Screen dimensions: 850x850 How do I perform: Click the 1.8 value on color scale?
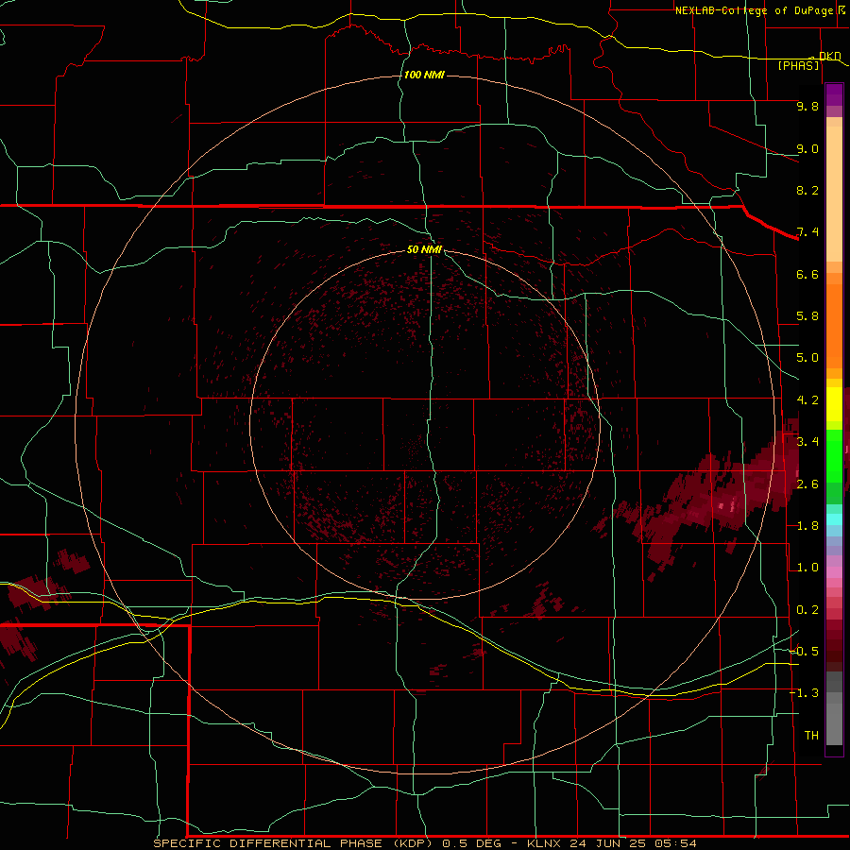pos(807,526)
